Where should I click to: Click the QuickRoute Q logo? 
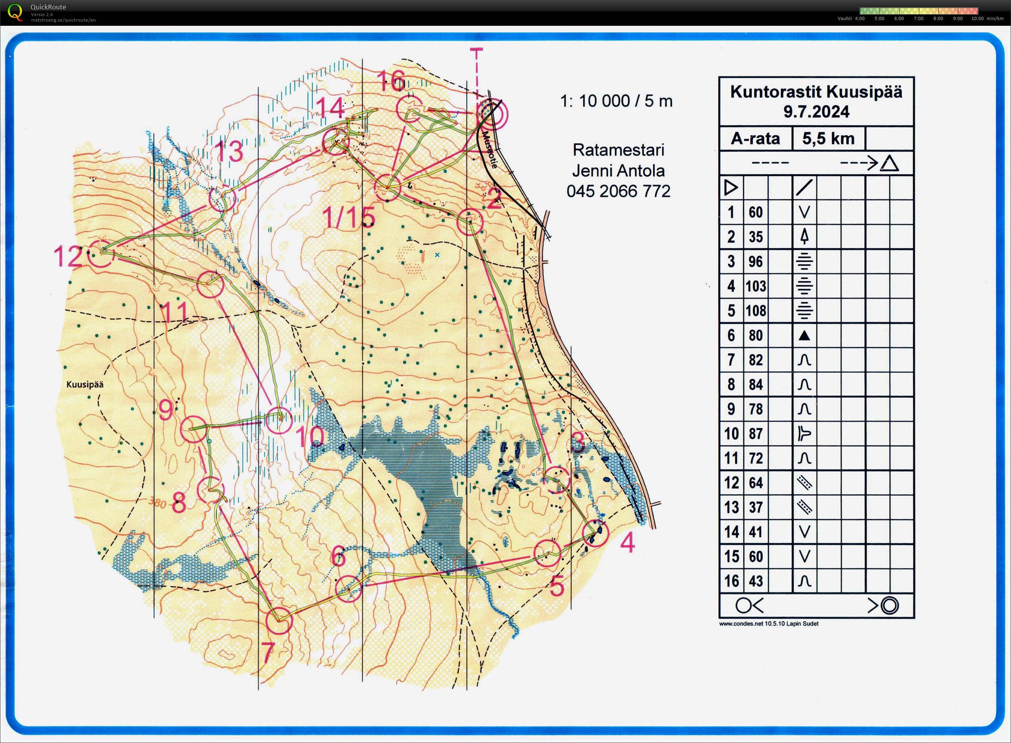pos(15,12)
